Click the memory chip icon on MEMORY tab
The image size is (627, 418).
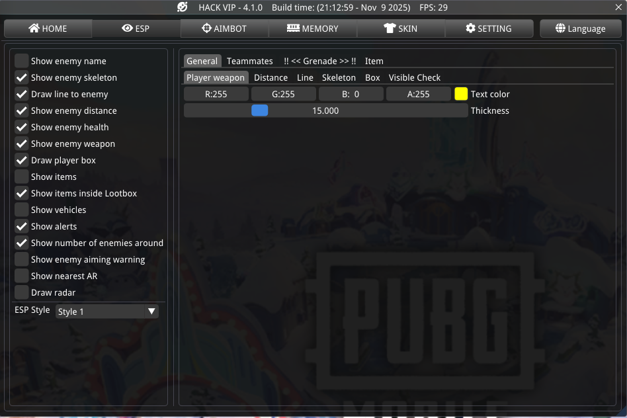coord(293,28)
